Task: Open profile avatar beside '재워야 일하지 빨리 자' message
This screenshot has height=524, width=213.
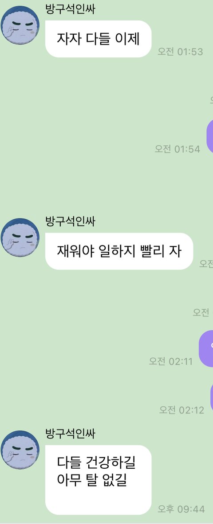Action: click(20, 237)
